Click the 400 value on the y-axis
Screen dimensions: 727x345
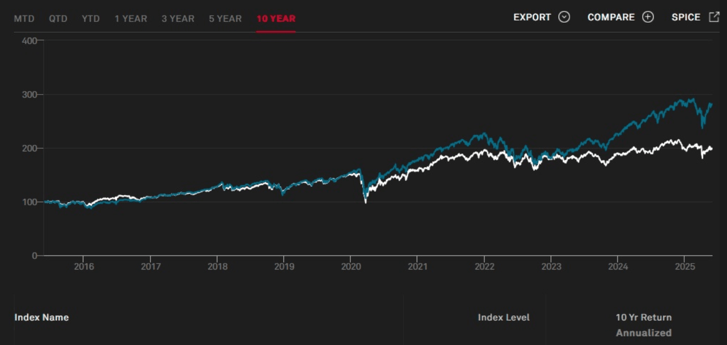pyautogui.click(x=30, y=40)
